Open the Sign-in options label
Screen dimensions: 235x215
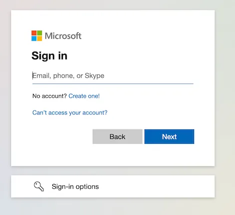tap(75, 187)
